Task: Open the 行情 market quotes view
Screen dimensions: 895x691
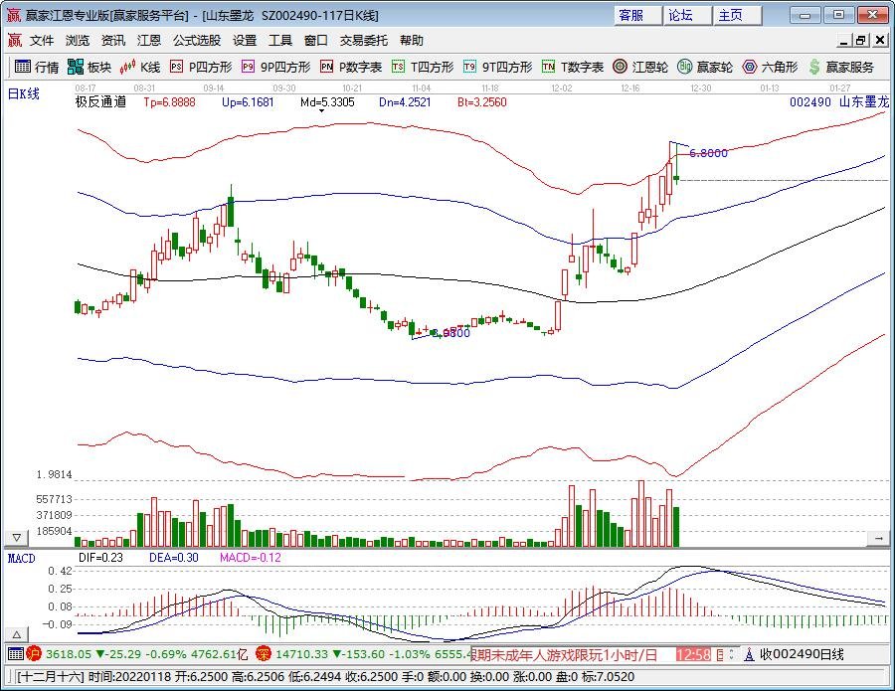Action: tap(37, 67)
